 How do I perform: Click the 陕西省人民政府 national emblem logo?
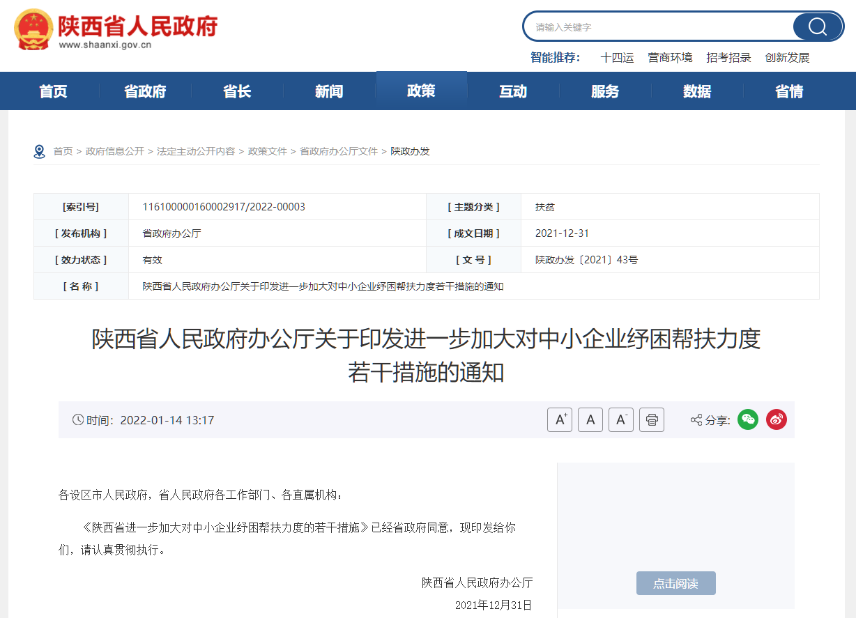(x=33, y=29)
